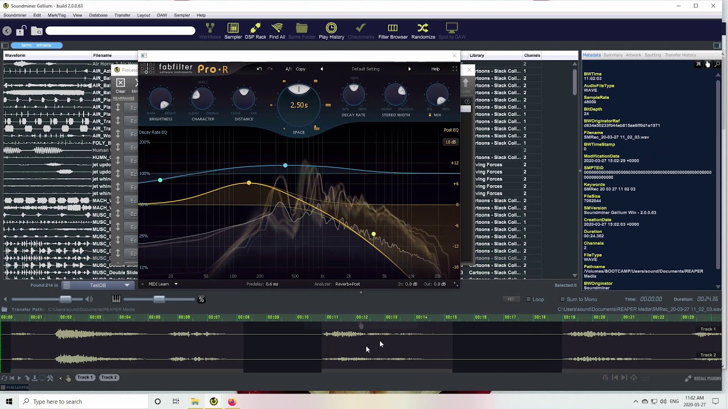Toggle Track 2 button

point(109,377)
